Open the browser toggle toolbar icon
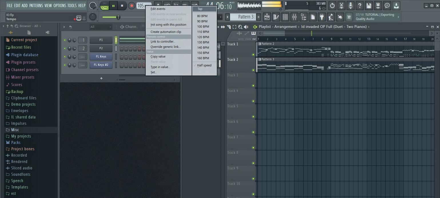This screenshot has height=198, width=440. tap(303, 17)
